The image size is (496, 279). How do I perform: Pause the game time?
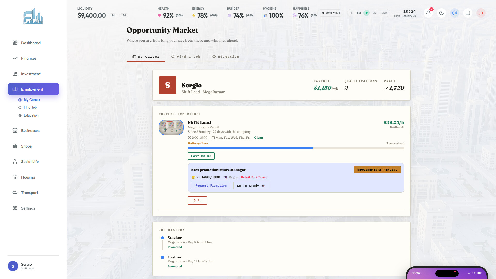[x=351, y=13]
